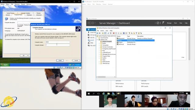Viewport: 195px width, 110px height.
Task: Click the Back button in Network Identification Wizard
Action: point(60,61)
